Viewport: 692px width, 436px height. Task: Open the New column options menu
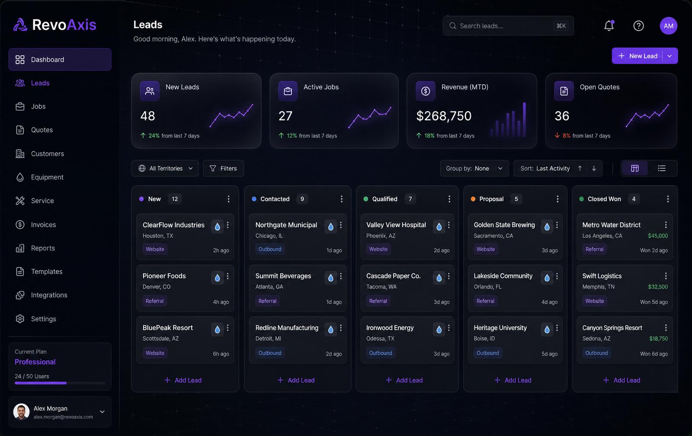(228, 199)
